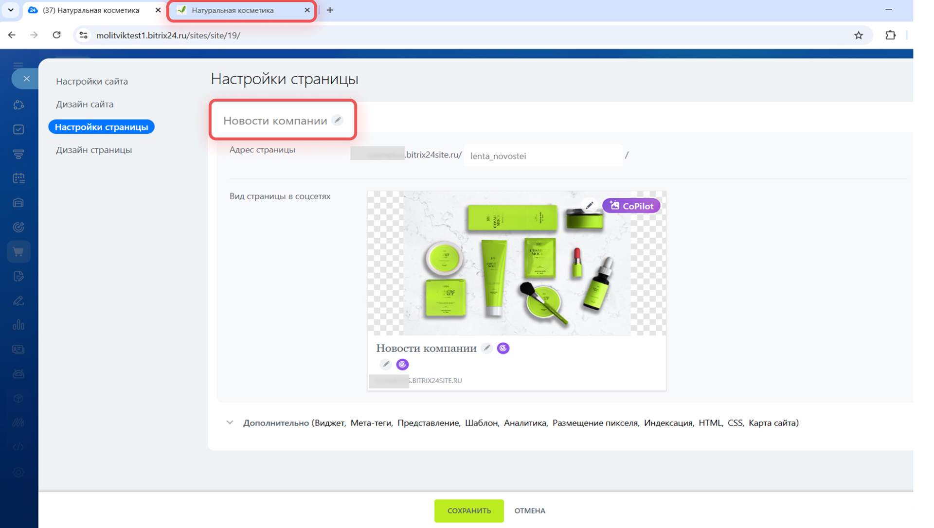
Task: Click CoPilot icon beside preview title
Action: [x=503, y=348]
